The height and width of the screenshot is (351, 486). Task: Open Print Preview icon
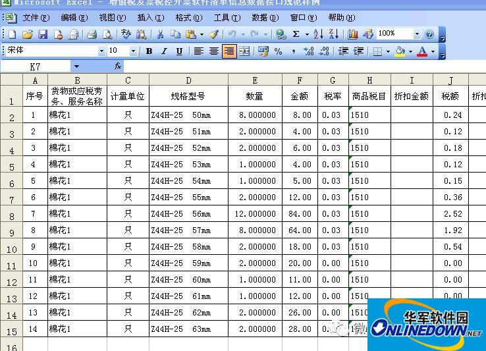pyautogui.click(x=107, y=34)
